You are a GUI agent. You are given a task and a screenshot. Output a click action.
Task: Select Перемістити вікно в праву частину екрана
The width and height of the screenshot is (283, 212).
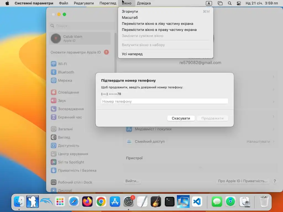[x=166, y=30]
